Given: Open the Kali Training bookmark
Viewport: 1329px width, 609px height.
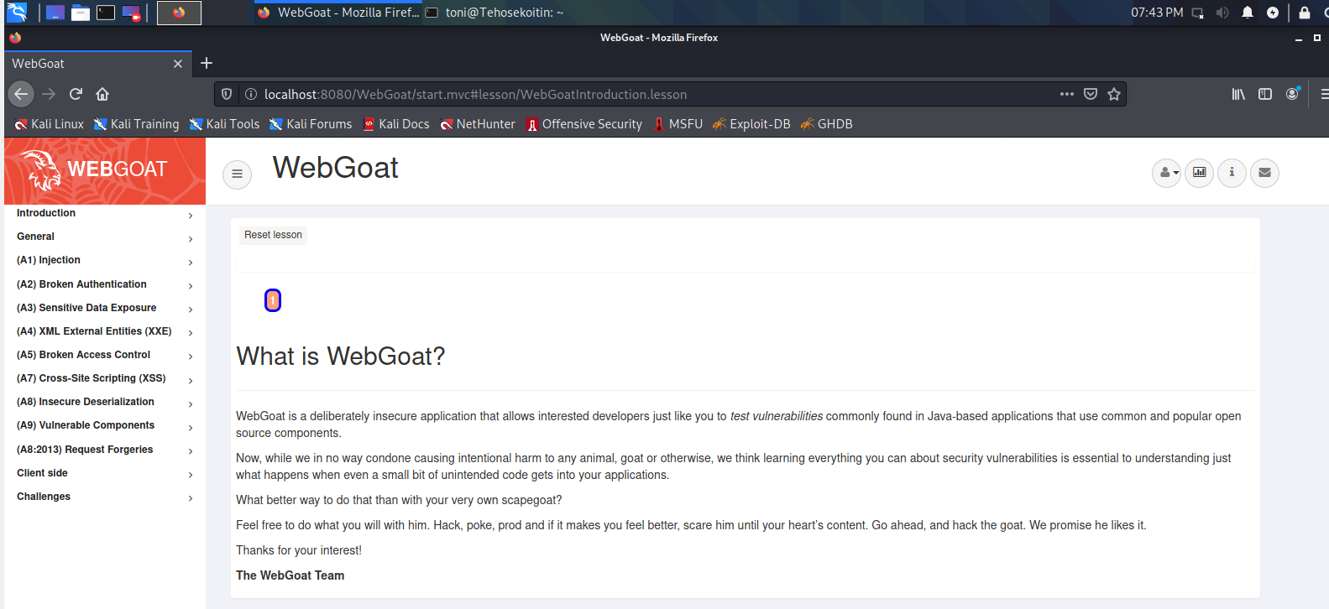Looking at the screenshot, I should pyautogui.click(x=137, y=124).
